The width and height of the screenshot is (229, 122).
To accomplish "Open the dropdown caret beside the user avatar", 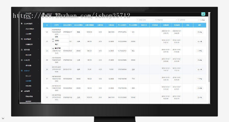I will click(x=207, y=15).
